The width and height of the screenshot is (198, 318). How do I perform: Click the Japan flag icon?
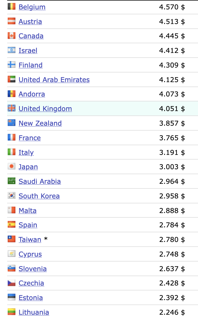[x=12, y=167]
